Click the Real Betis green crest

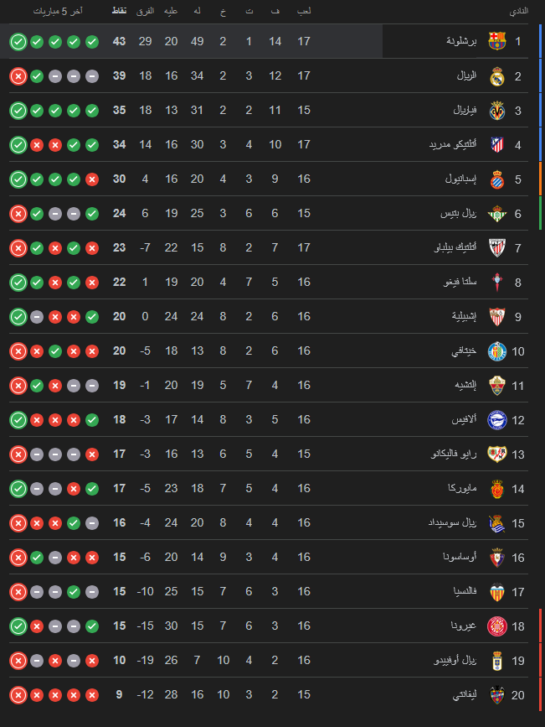497,213
